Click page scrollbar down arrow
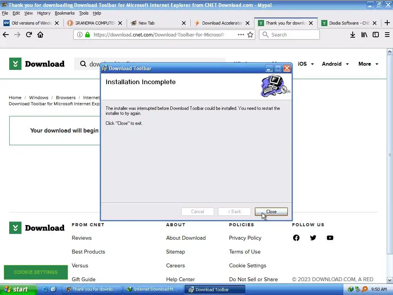Screen dimensions: 393x295 390,280
